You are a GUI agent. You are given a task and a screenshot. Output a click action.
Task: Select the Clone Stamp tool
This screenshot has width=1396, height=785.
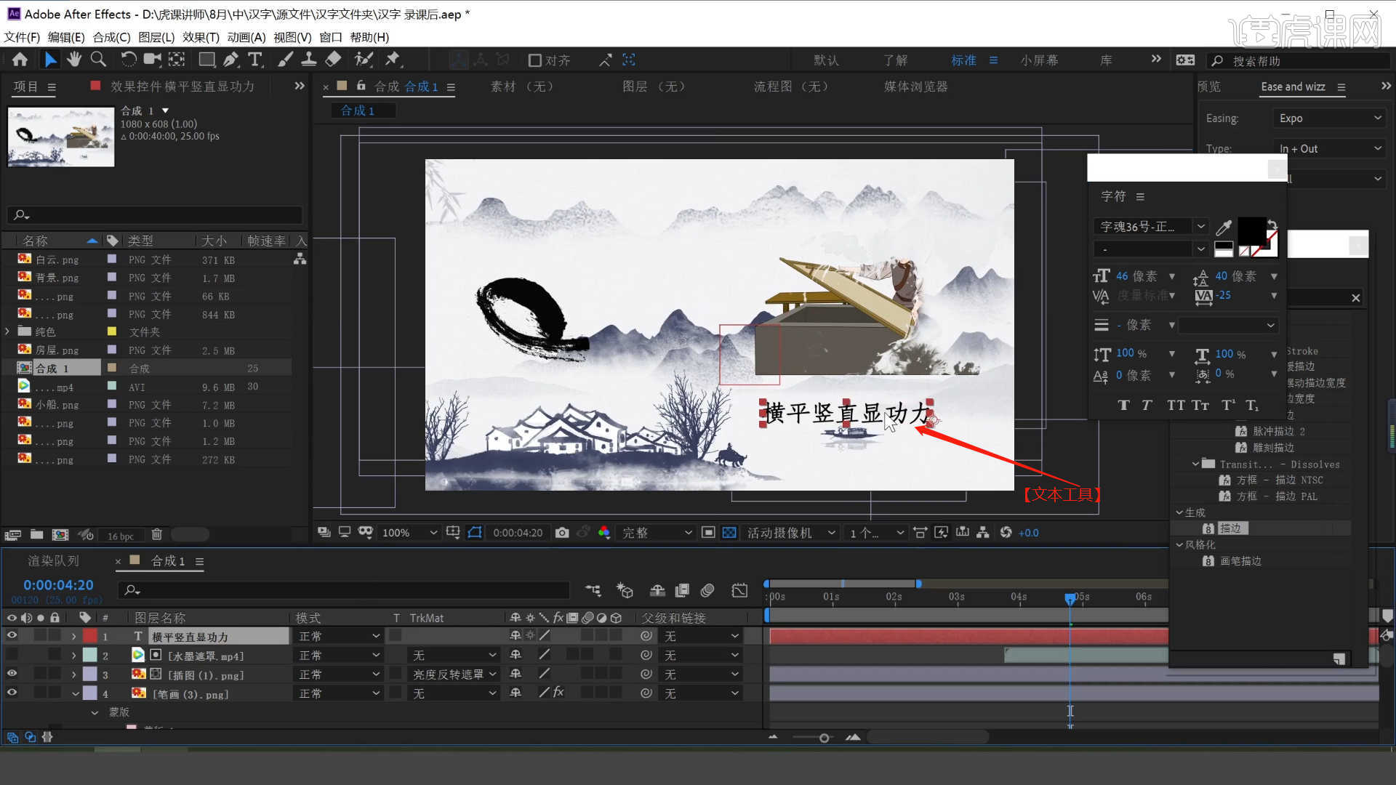click(308, 60)
